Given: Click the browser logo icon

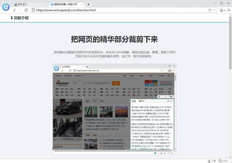Looking at the screenshot, I should (x=5, y=7).
